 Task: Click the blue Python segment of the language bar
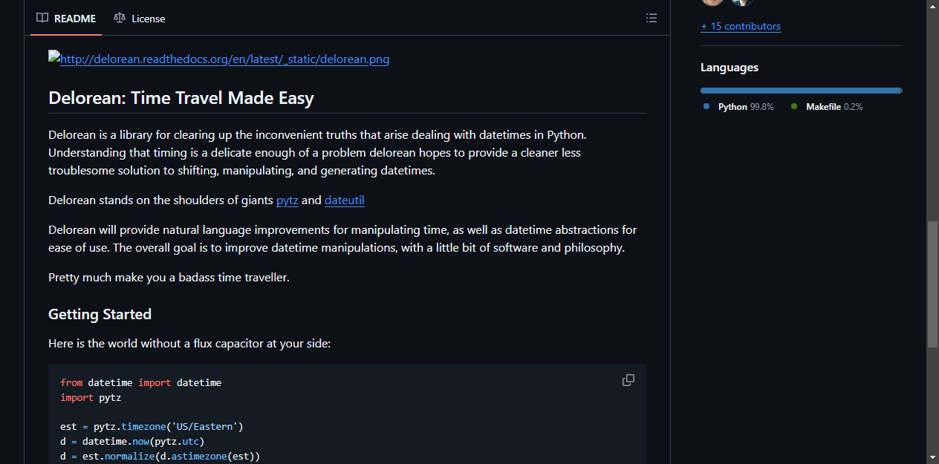click(800, 91)
